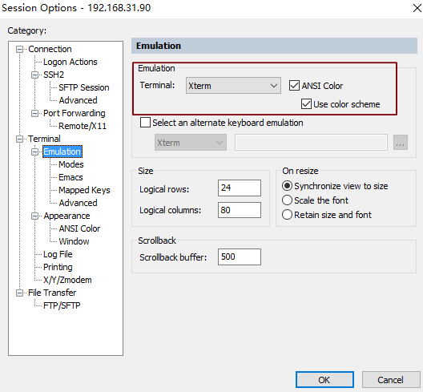
Task: Collapse the Port Forwarding tree node
Action: (x=34, y=113)
